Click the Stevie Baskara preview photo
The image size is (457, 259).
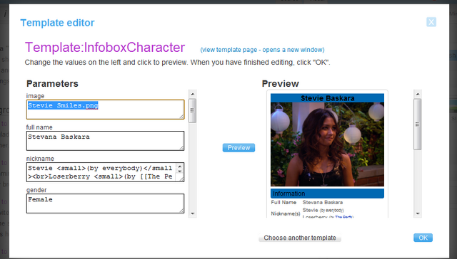(x=327, y=144)
